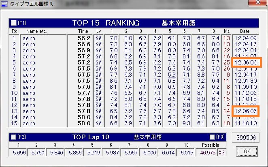Screen dimensions: 268x167
Task: Click the date 11.12.02 in rank 10 row
Action: tap(246, 93)
